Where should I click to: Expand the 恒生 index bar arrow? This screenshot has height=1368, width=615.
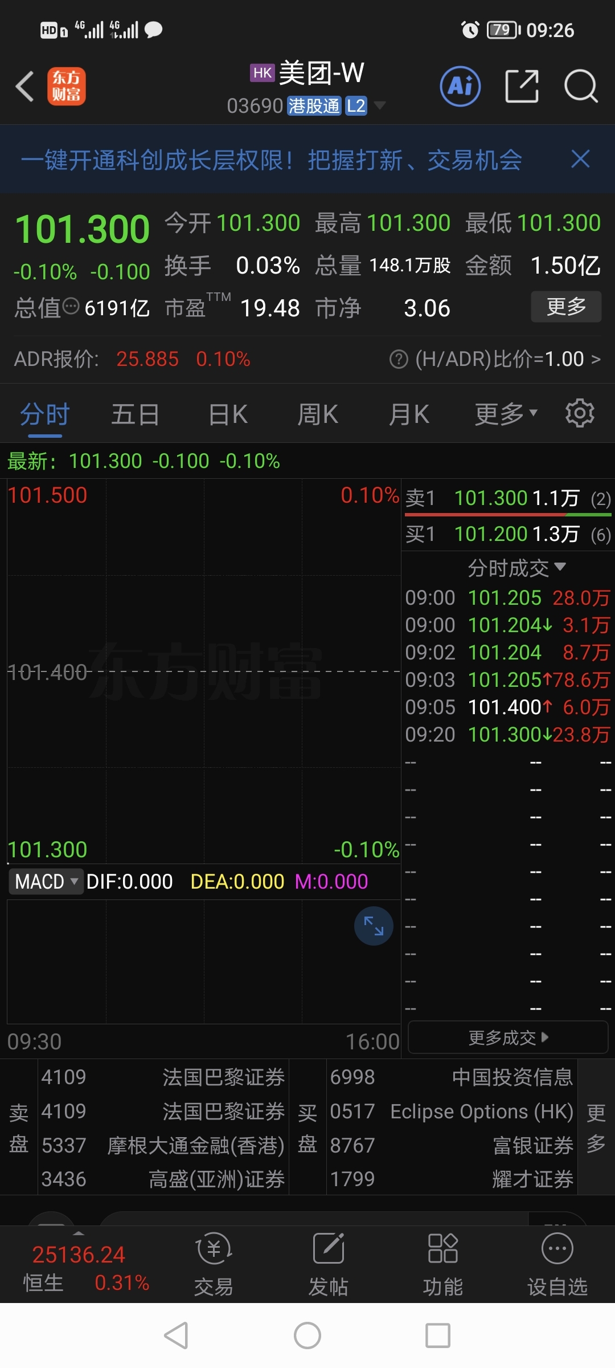(79, 1234)
